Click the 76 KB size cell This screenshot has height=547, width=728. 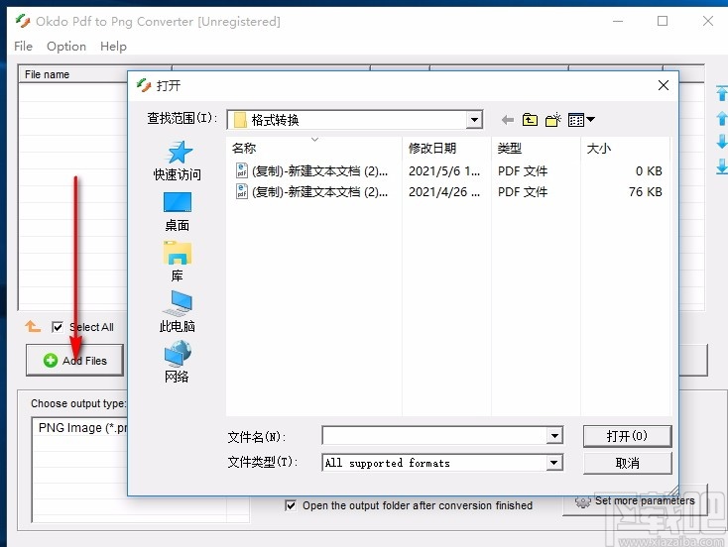coord(646,191)
